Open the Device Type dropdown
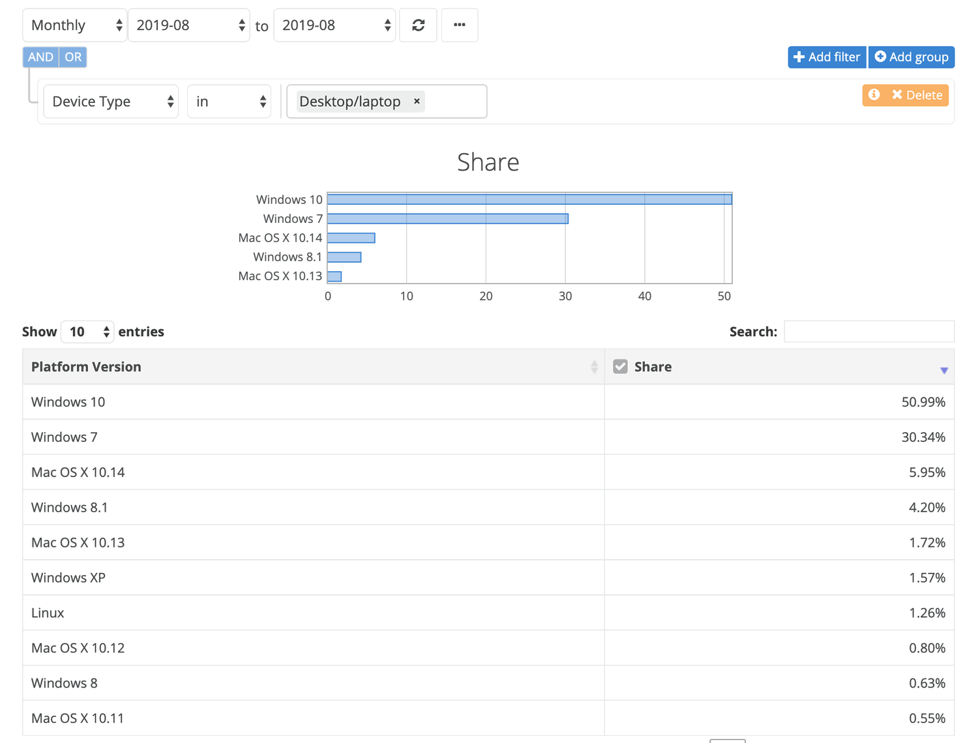 tap(111, 101)
